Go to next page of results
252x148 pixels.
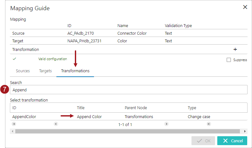(166, 124)
